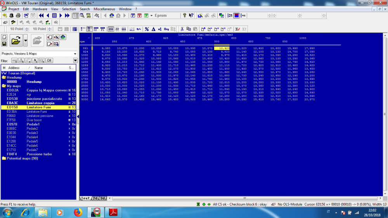388x218 pixels.
Task: Open the flag filter dropdown button
Action: pyautogui.click(x=35, y=60)
